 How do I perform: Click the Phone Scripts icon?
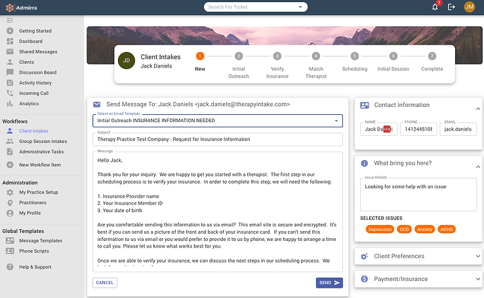tap(10, 251)
